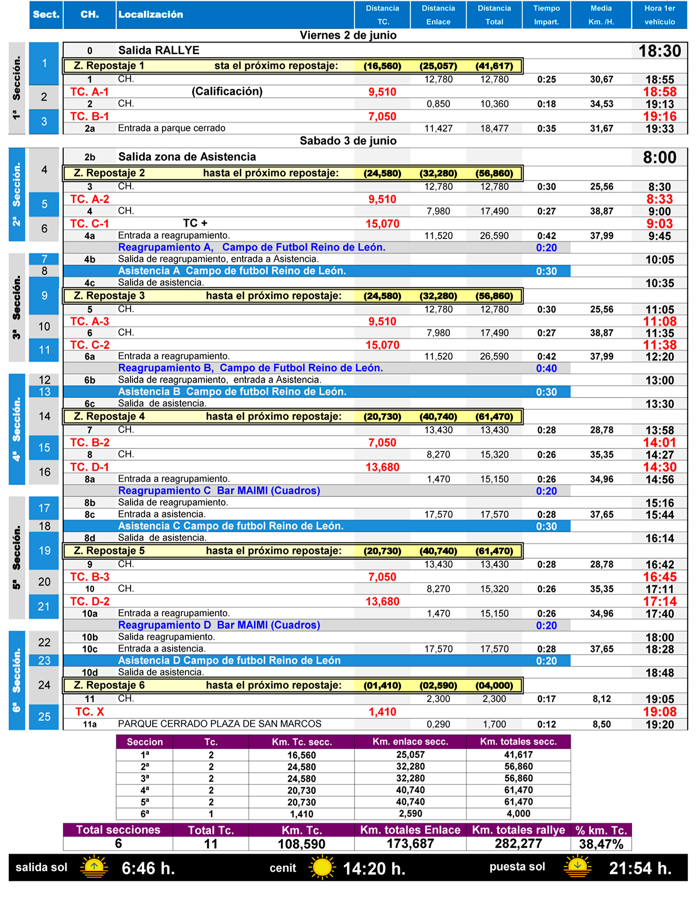
Task: Select the "Localización" column header
Action: tap(151, 15)
